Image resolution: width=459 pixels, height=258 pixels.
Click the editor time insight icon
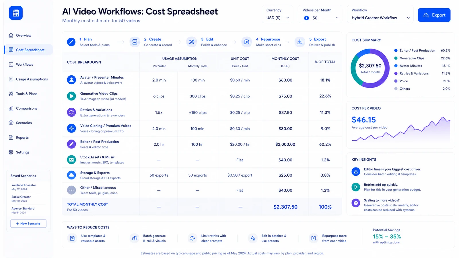pyautogui.click(x=356, y=172)
